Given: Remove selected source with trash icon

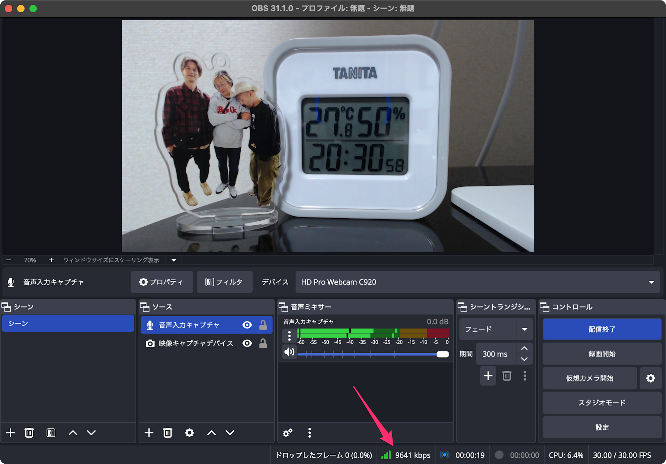Looking at the screenshot, I should 167,433.
